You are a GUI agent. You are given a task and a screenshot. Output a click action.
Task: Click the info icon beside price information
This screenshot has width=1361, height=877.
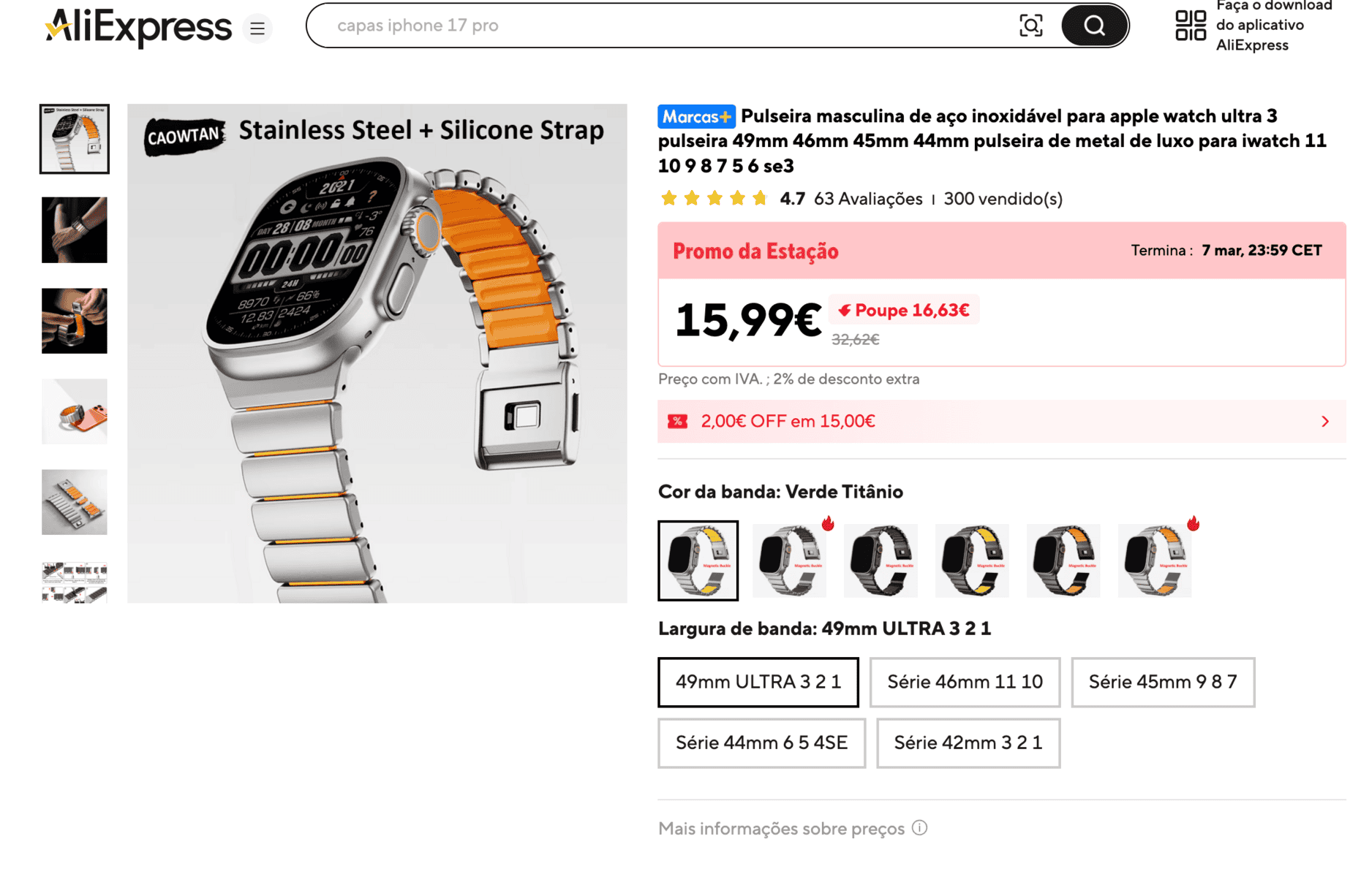pos(920,828)
